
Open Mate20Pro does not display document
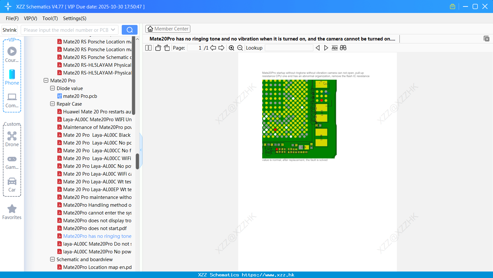[x=97, y=220]
